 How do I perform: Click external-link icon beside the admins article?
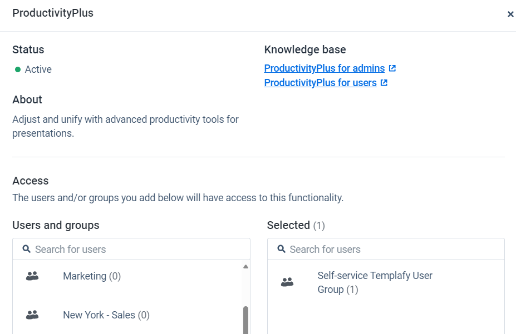[392, 68]
